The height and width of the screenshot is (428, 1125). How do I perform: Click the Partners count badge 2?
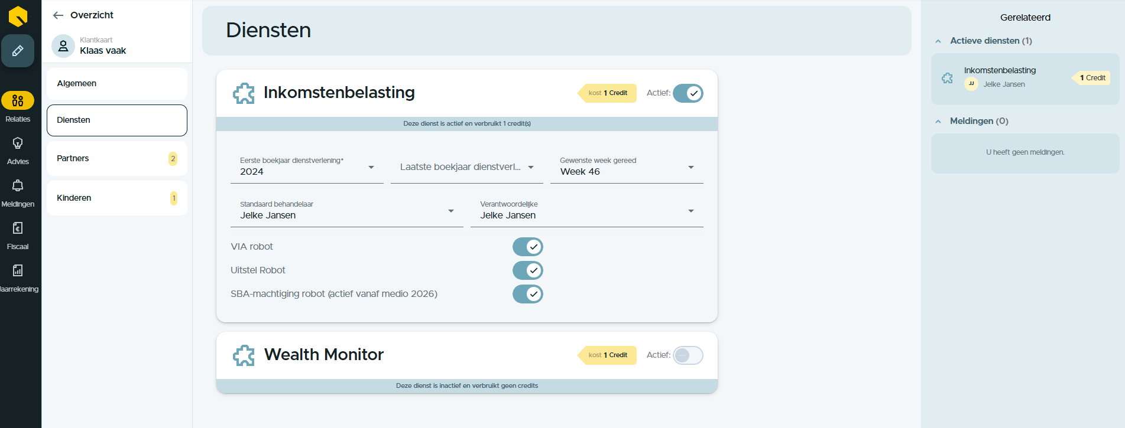(173, 159)
